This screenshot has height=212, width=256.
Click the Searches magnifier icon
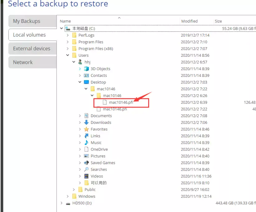pyautogui.click(x=86, y=169)
